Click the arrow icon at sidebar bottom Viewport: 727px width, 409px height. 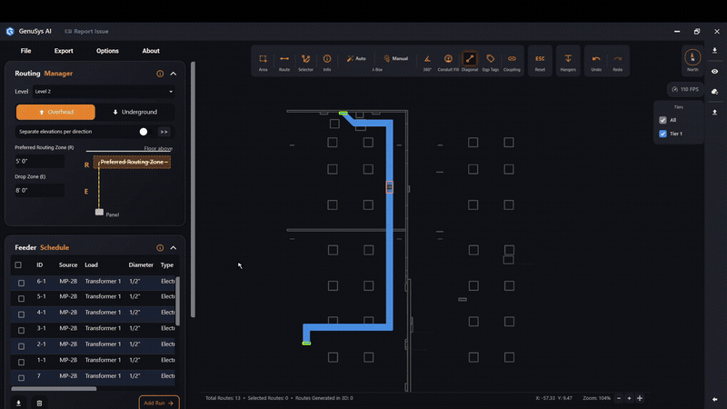coord(714,399)
